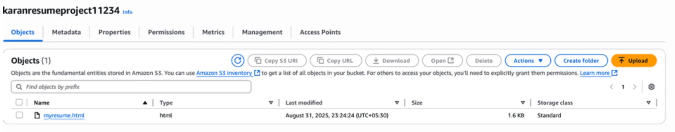The width and height of the screenshot is (675, 132).
Task: Toggle the select all objects checkbox
Action: pyautogui.click(x=19, y=102)
